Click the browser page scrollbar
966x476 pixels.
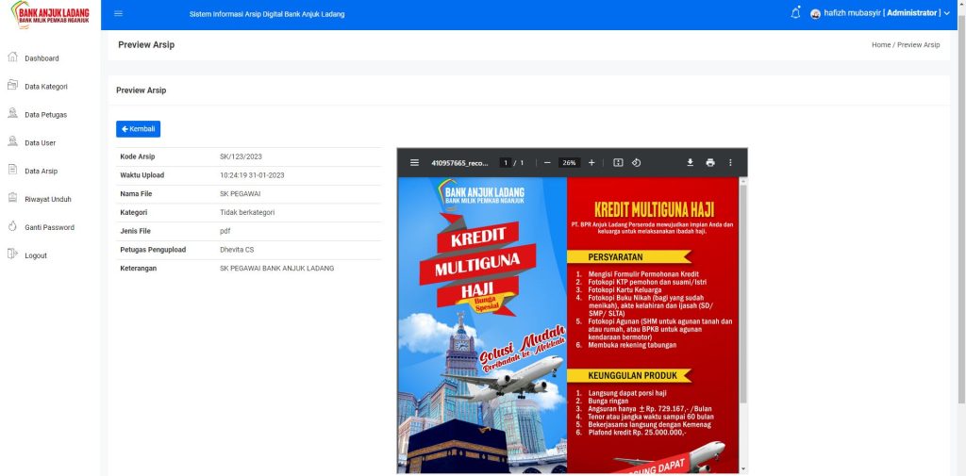tap(961, 209)
